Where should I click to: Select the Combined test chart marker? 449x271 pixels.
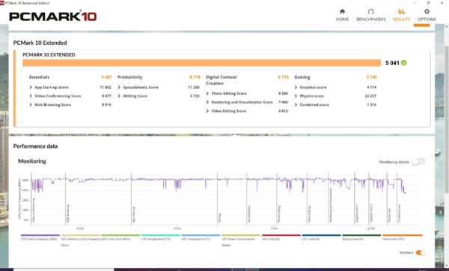pyautogui.click(x=399, y=214)
